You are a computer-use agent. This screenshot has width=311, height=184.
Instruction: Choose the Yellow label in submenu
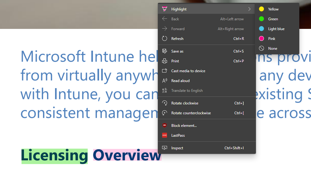[273, 9]
